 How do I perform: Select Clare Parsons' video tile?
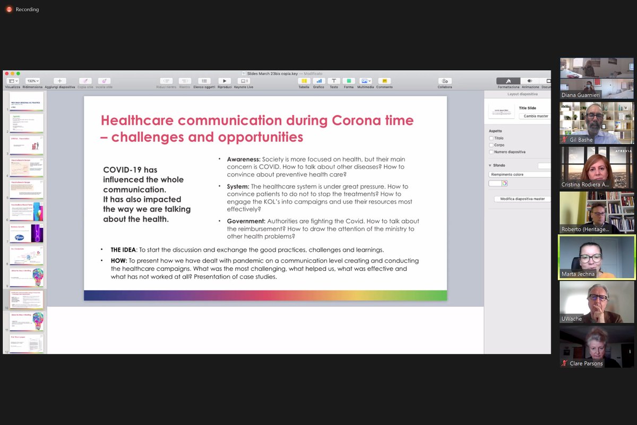coord(597,347)
